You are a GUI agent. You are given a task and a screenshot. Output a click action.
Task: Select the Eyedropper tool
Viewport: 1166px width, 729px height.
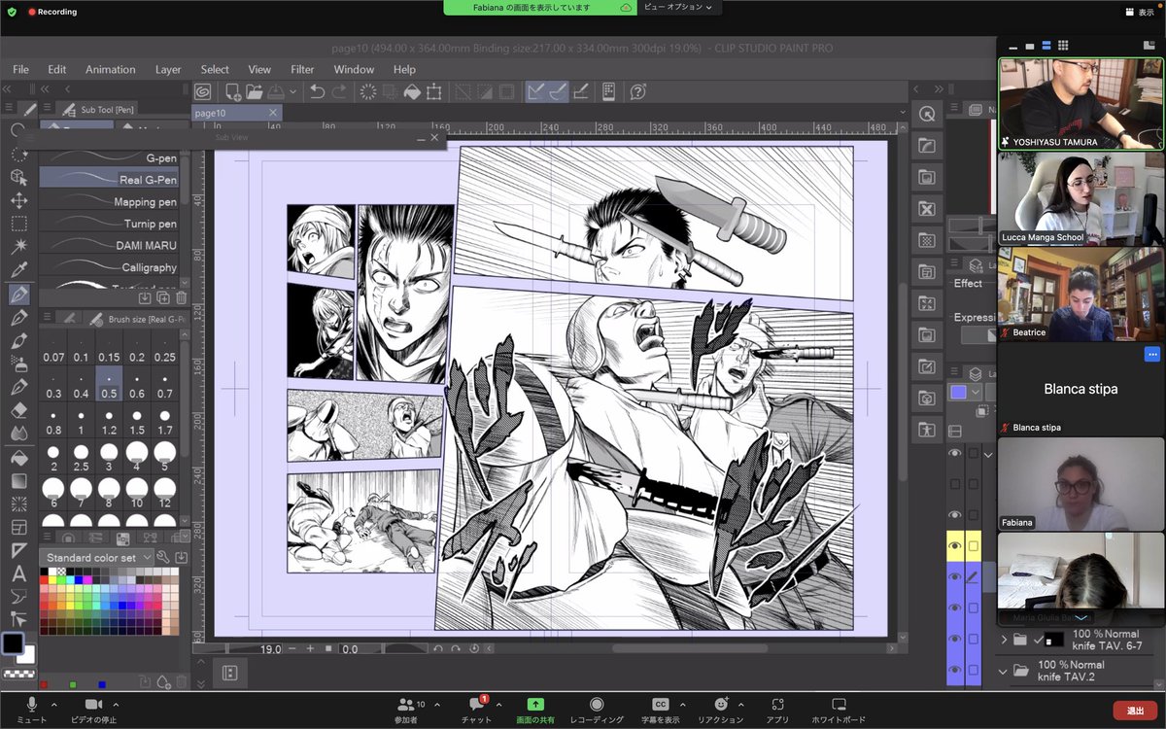click(x=18, y=269)
